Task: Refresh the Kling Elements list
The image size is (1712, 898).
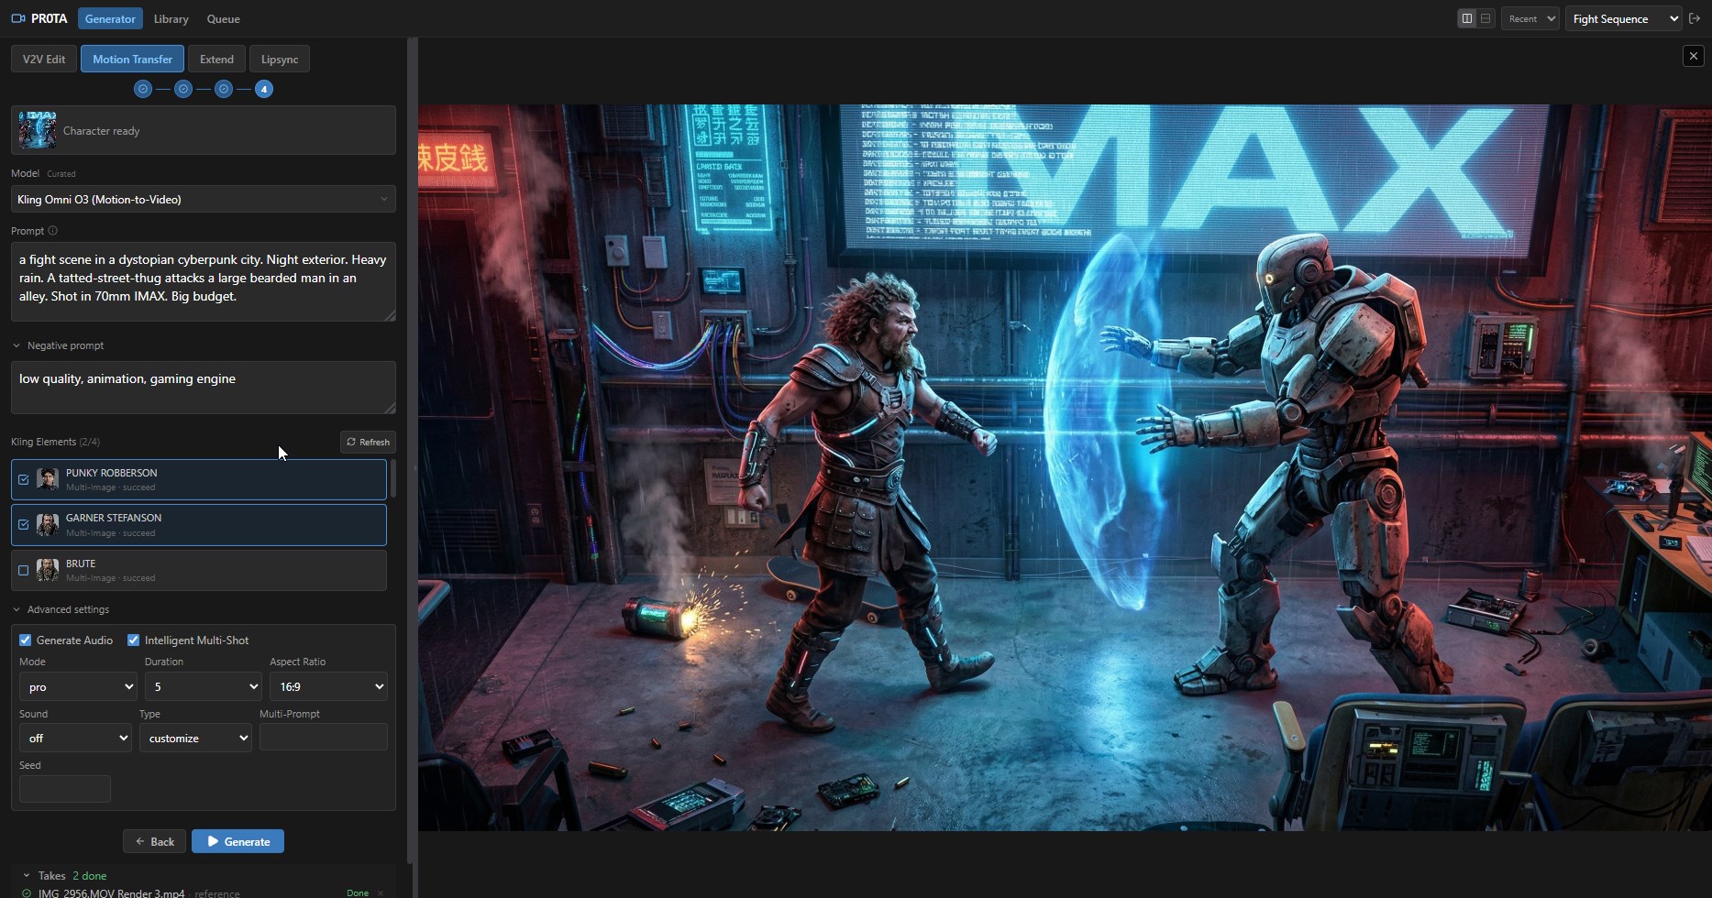Action: click(x=368, y=442)
